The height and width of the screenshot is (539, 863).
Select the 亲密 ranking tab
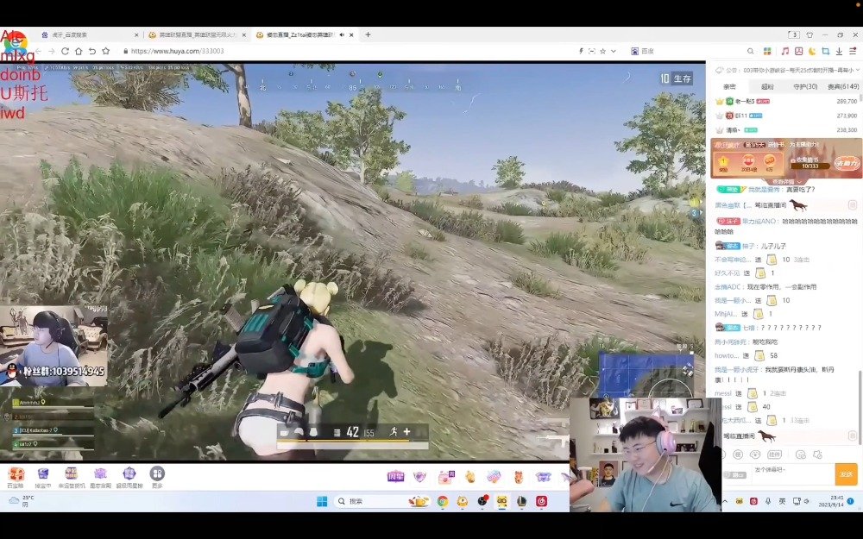point(729,87)
